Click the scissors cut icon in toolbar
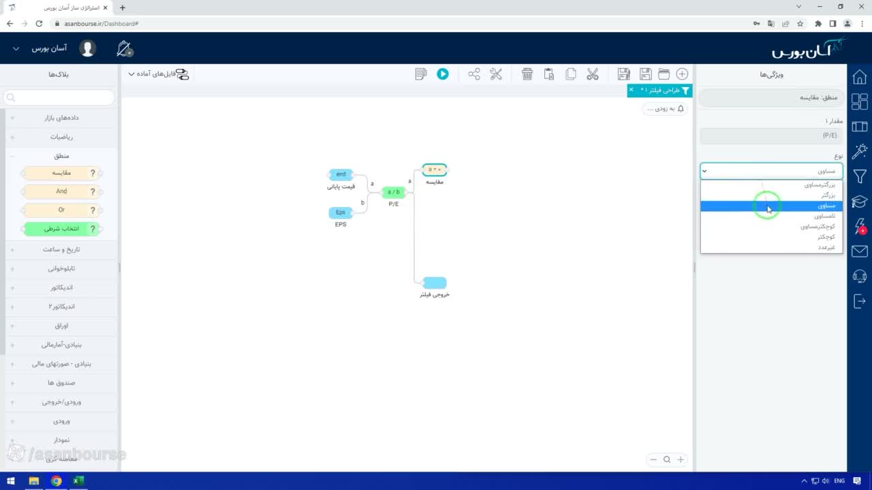This screenshot has width=872, height=490. pos(593,74)
